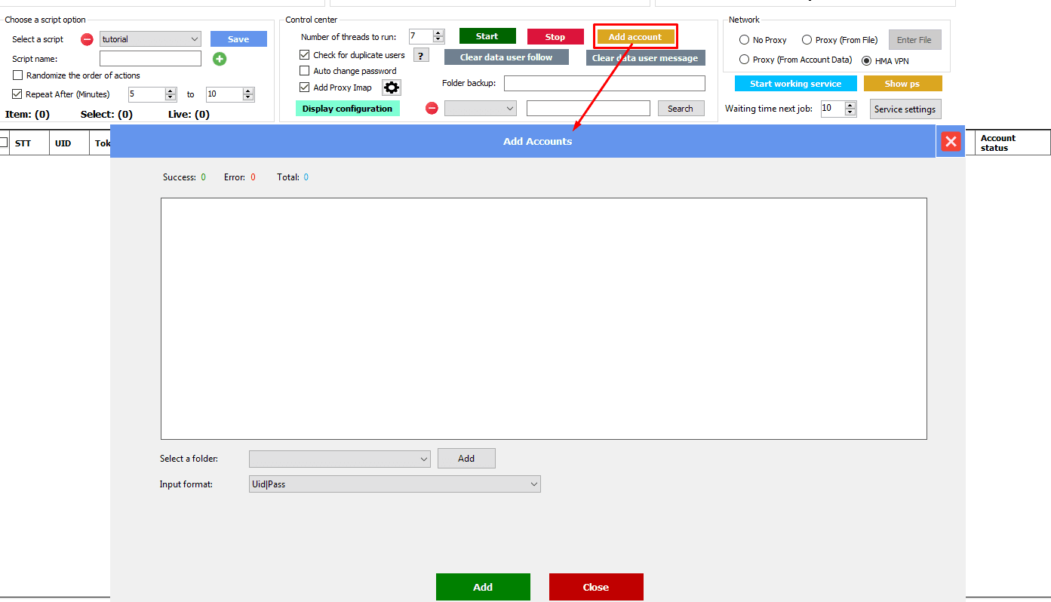Image resolution: width=1051 pixels, height=602 pixels.
Task: Click the green plus icon beside Script name
Action: point(220,59)
